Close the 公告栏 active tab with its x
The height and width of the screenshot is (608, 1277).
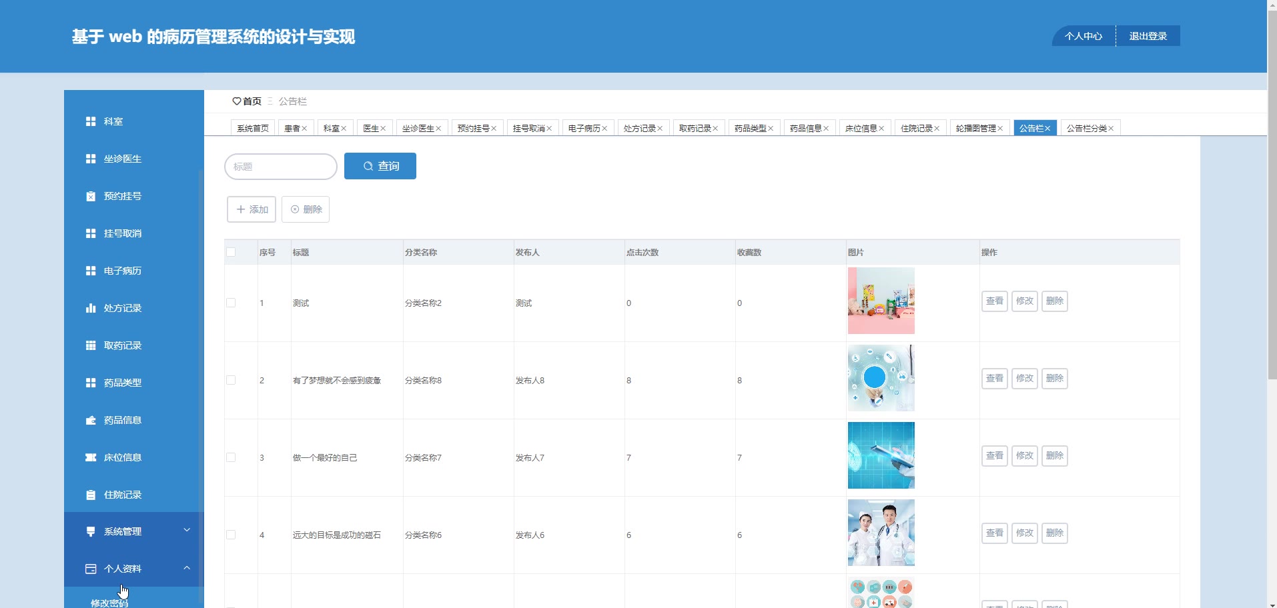(1047, 129)
